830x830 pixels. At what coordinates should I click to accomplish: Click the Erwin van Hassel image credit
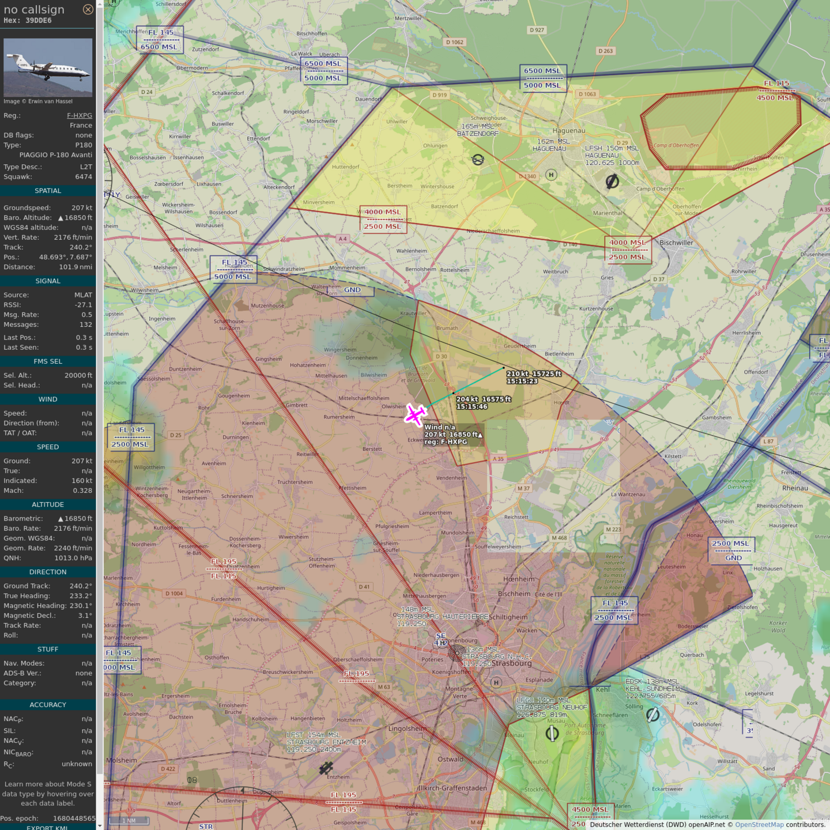pos(38,101)
